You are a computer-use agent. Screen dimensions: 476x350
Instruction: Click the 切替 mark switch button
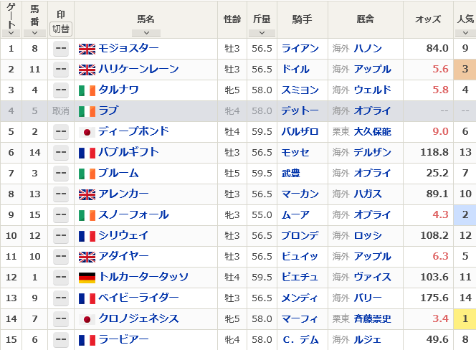(x=61, y=29)
